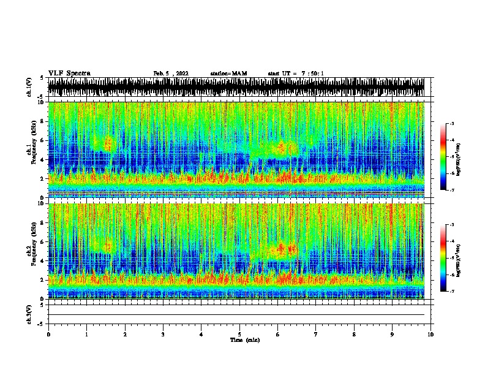The height and width of the screenshot is (375, 485).
Task: Click the "Time (min)" axis label
Action: pyautogui.click(x=245, y=340)
